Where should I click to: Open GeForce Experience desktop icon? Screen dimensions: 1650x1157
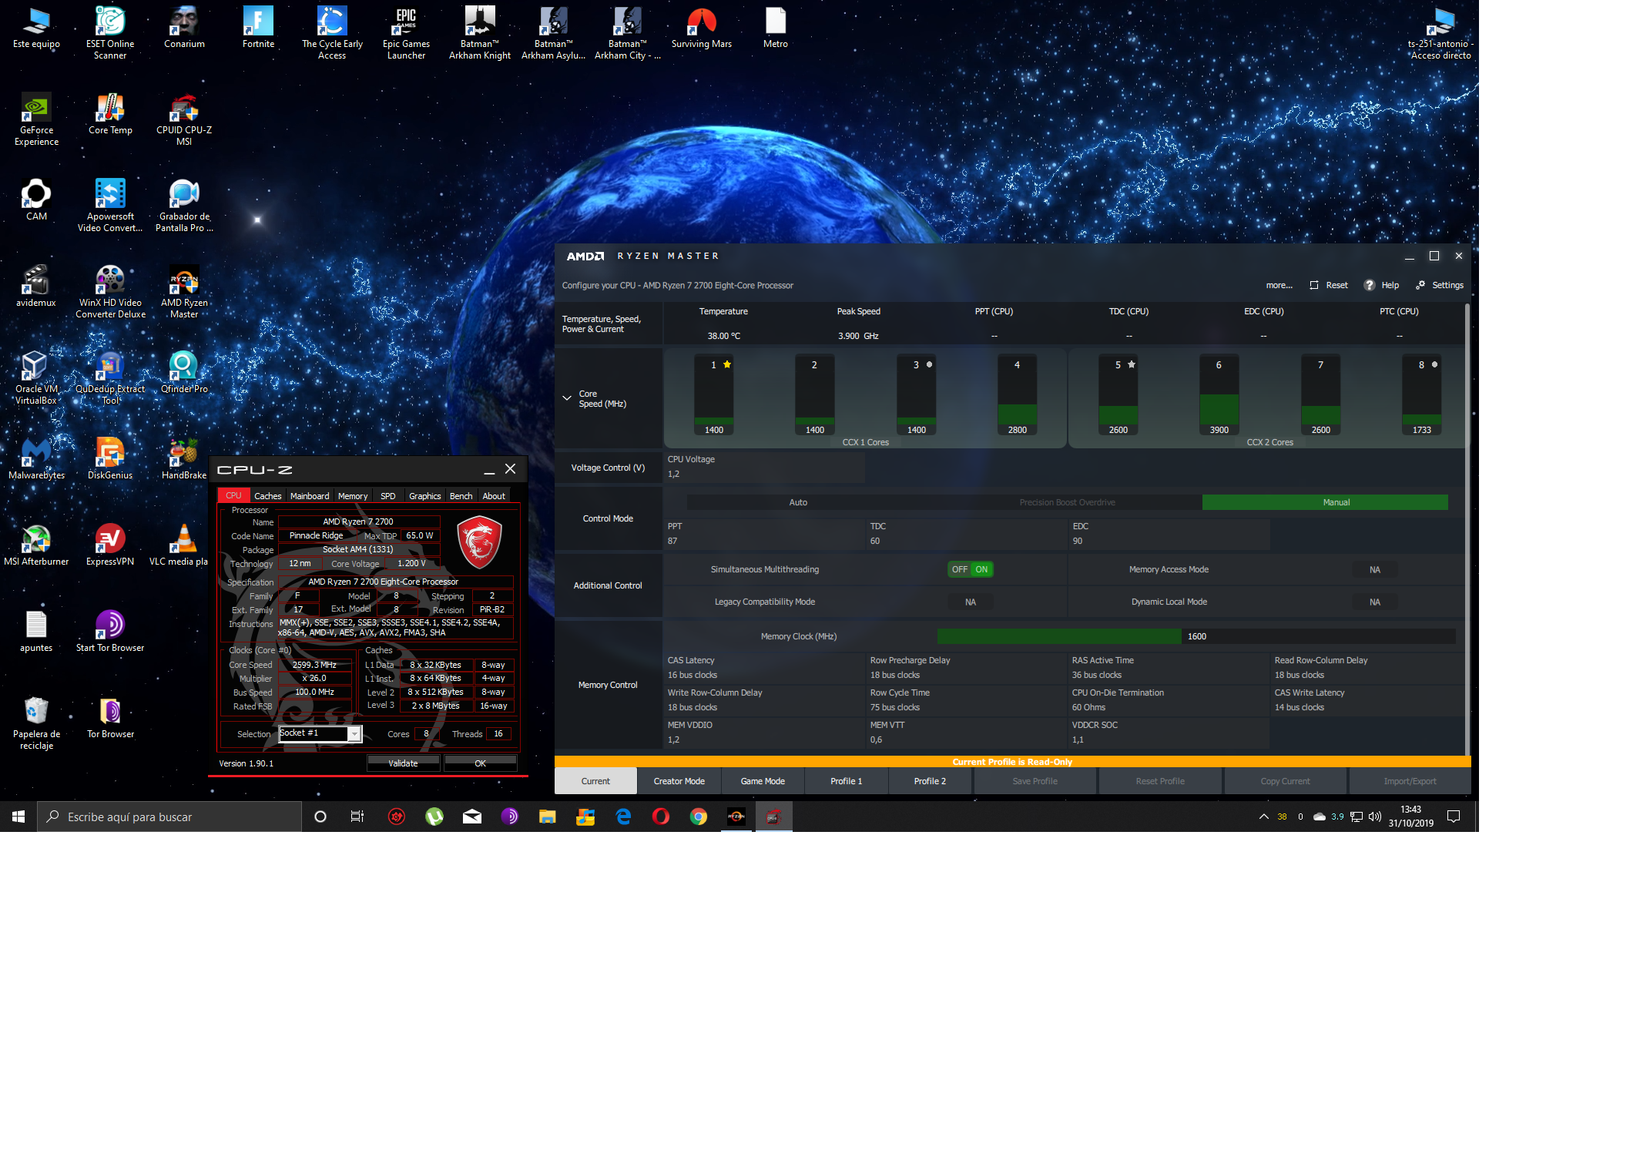pyautogui.click(x=36, y=119)
